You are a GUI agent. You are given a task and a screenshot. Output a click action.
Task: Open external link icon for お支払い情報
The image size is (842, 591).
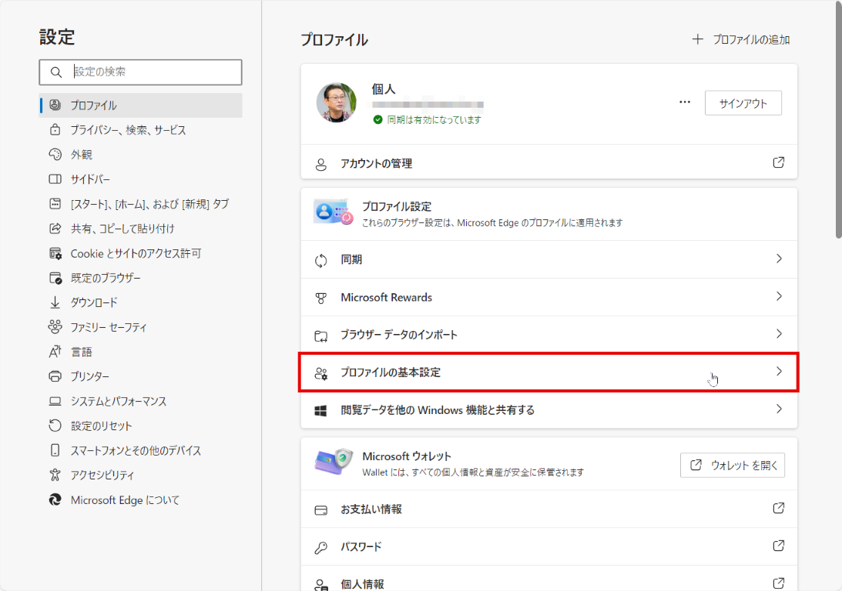coord(779,508)
